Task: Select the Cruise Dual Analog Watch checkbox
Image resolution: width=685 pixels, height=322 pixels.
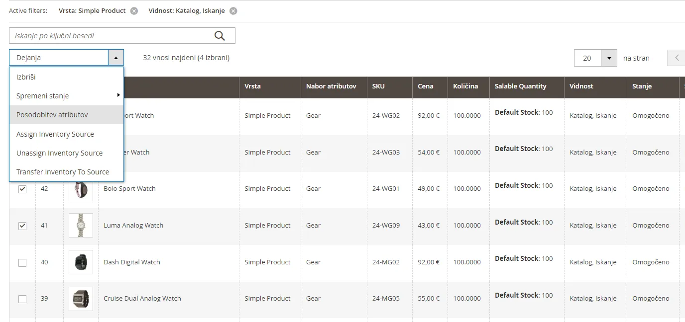Action: click(22, 299)
